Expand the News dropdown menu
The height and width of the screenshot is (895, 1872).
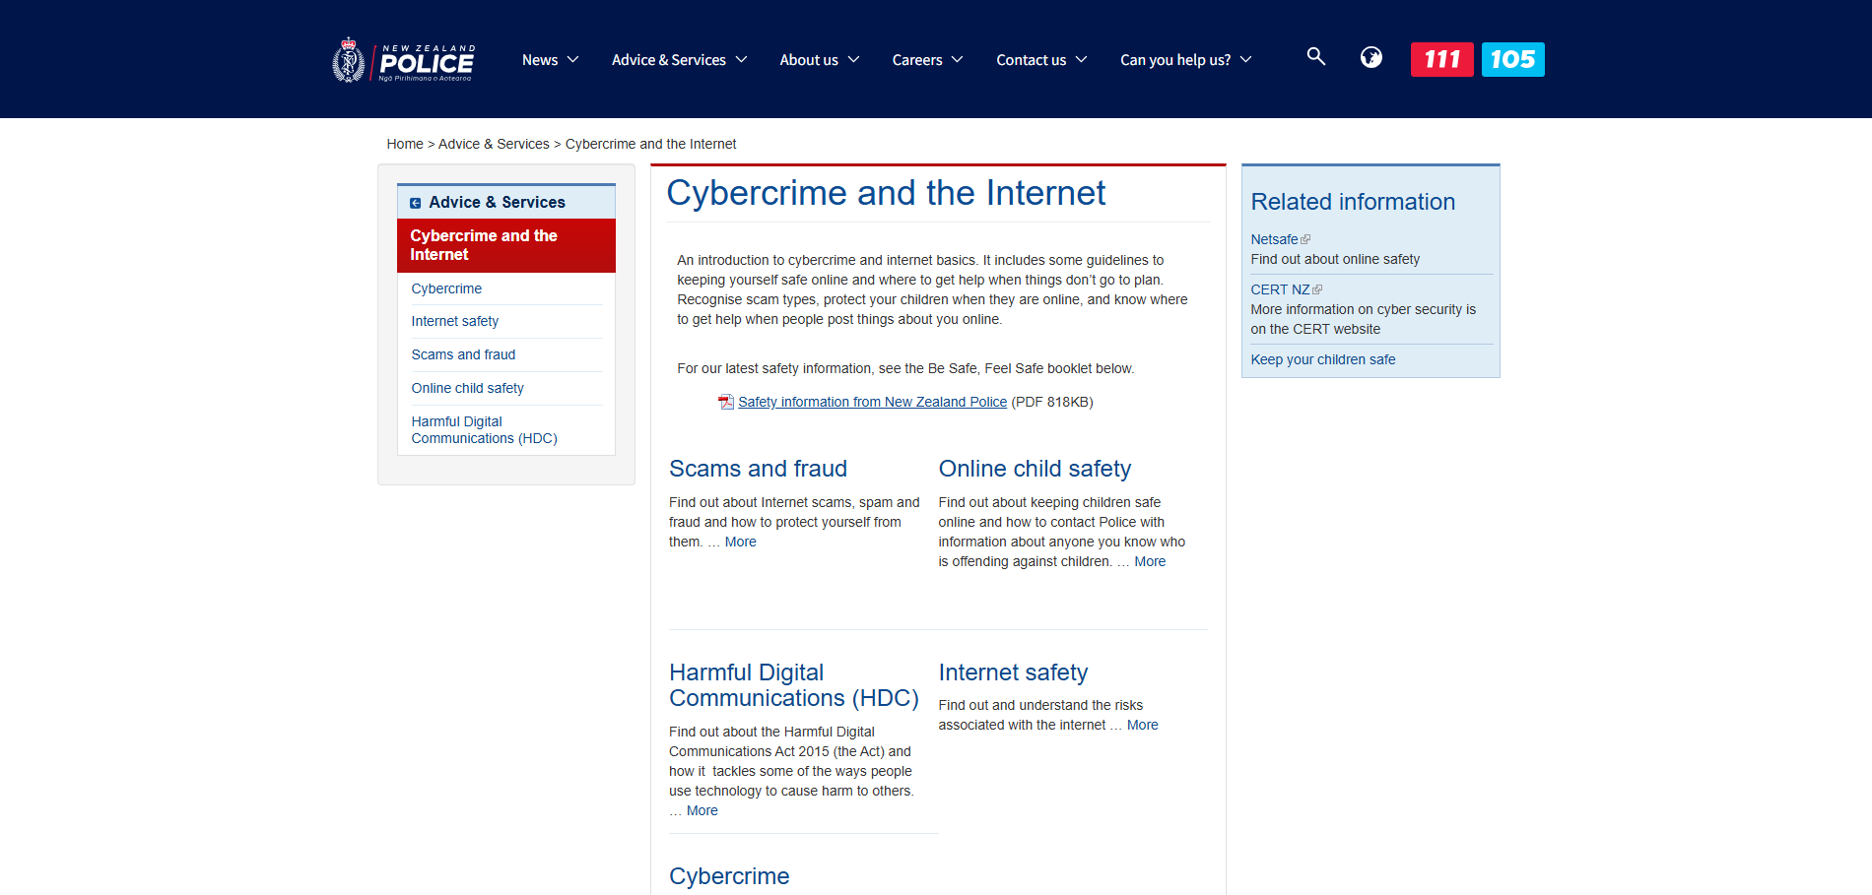(550, 60)
